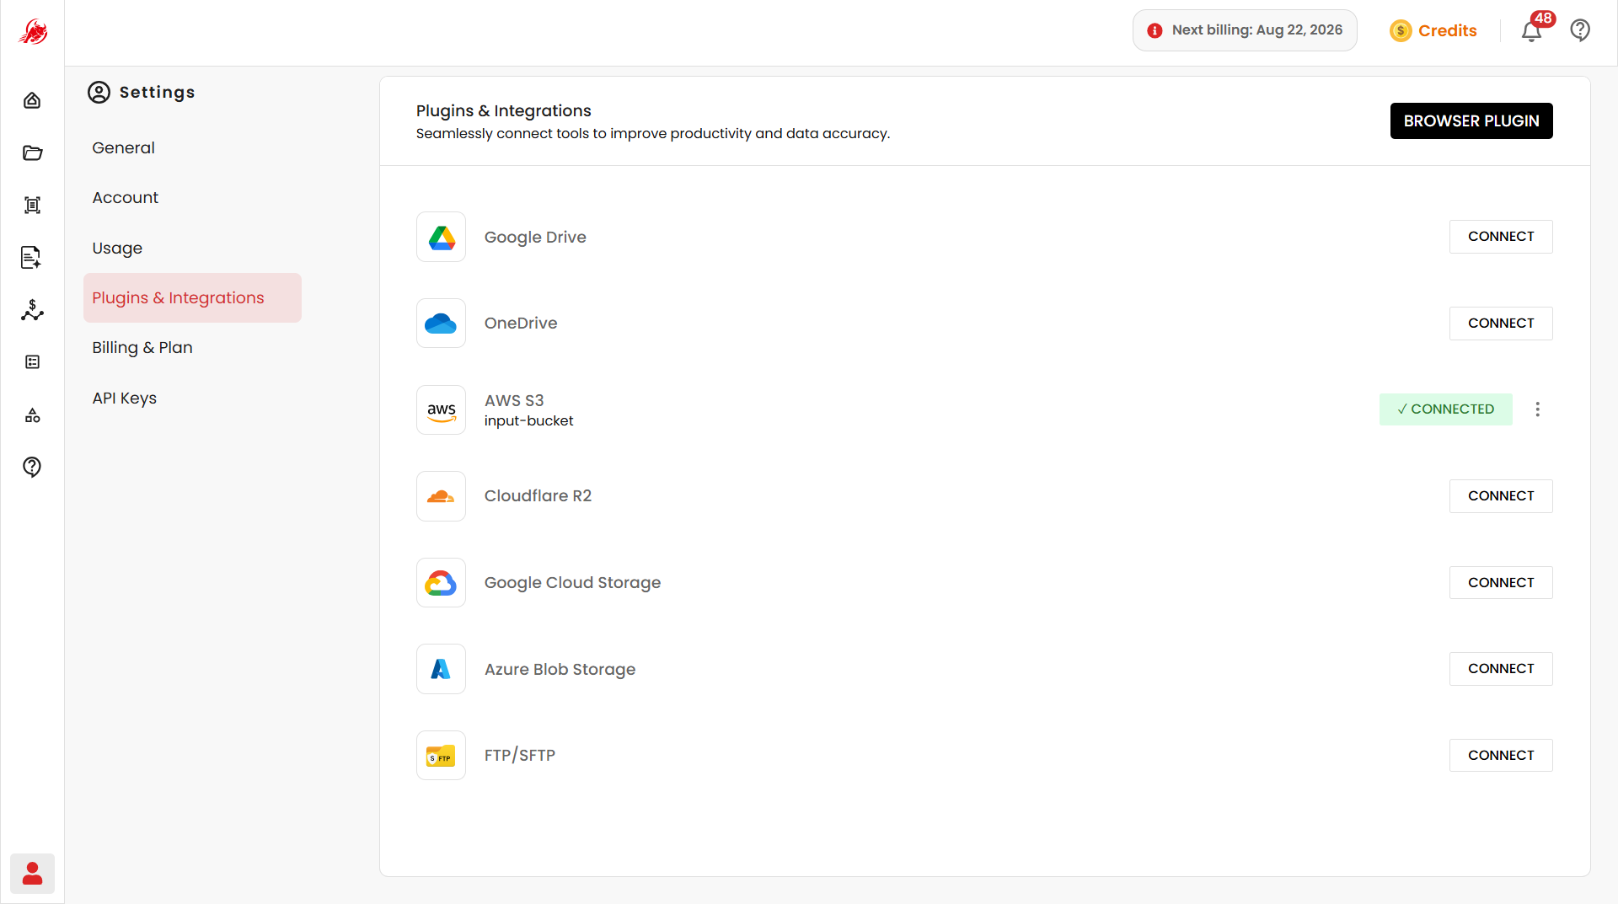This screenshot has width=1618, height=904.
Task: Click the Credits coin icon
Action: pos(1400,30)
